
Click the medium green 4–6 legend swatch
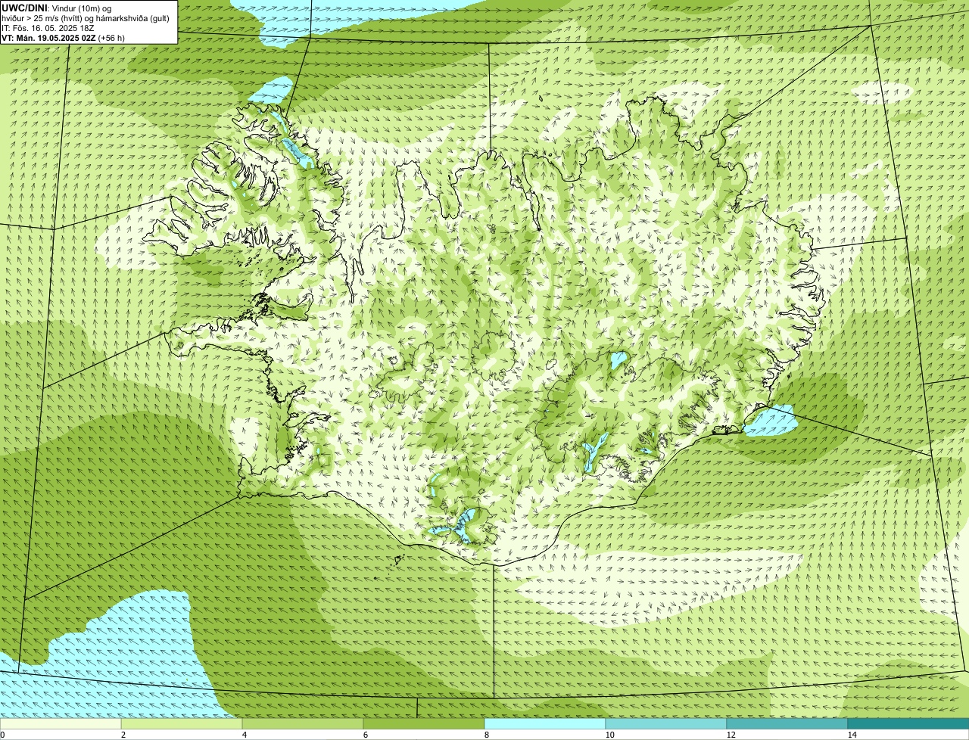[x=303, y=723]
